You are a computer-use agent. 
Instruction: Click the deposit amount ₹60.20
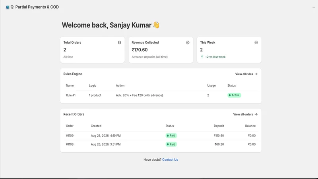click(x=219, y=144)
